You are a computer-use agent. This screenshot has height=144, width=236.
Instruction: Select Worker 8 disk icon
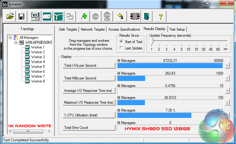pos(27,81)
